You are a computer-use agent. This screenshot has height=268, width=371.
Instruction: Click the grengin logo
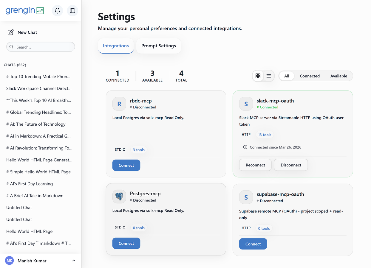pos(25,10)
